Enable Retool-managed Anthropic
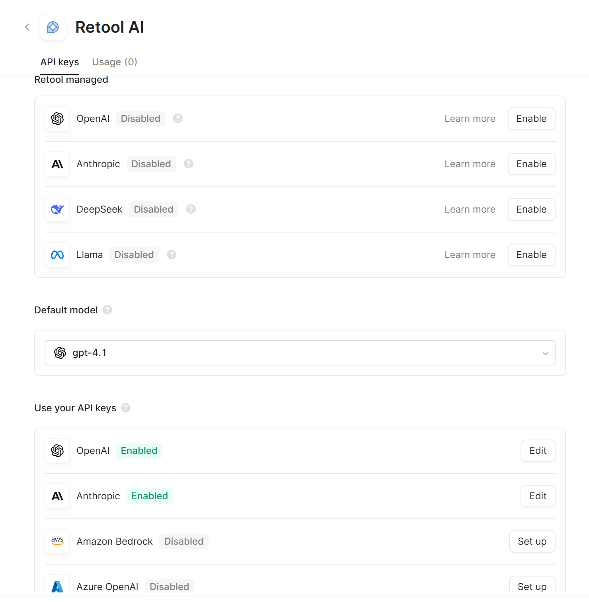The height and width of the screenshot is (602, 589). [x=531, y=164]
